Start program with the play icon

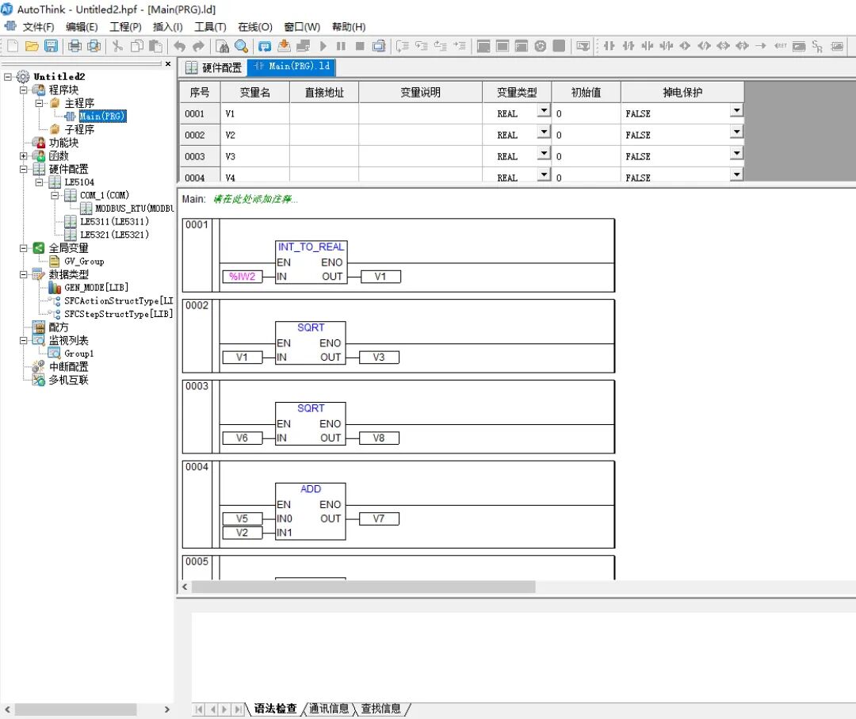coord(323,47)
